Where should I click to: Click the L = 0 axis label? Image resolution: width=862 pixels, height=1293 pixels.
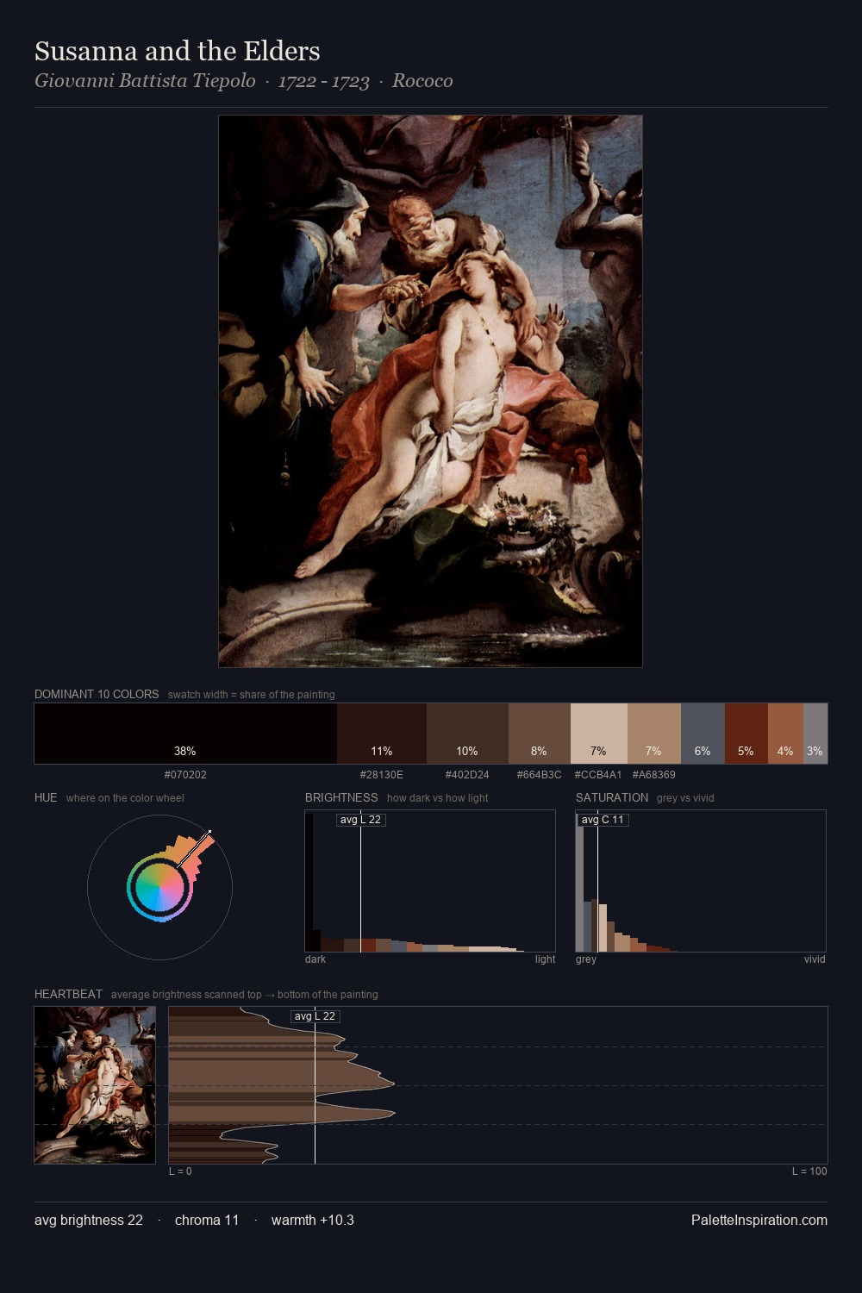(x=180, y=1171)
